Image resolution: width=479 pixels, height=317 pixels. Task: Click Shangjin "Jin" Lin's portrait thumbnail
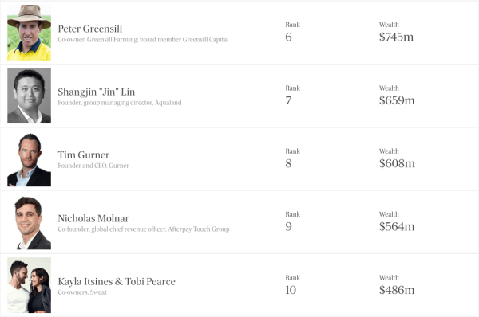point(29,96)
